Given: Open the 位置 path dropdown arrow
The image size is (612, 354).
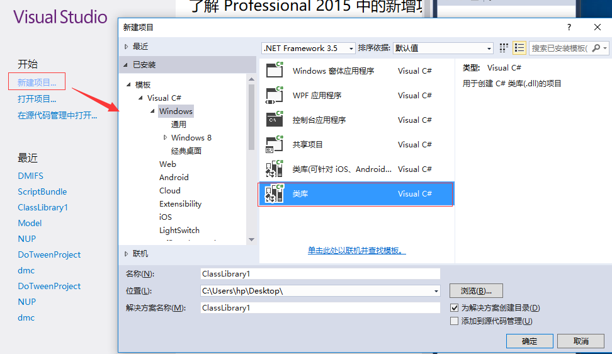Looking at the screenshot, I should tap(436, 291).
